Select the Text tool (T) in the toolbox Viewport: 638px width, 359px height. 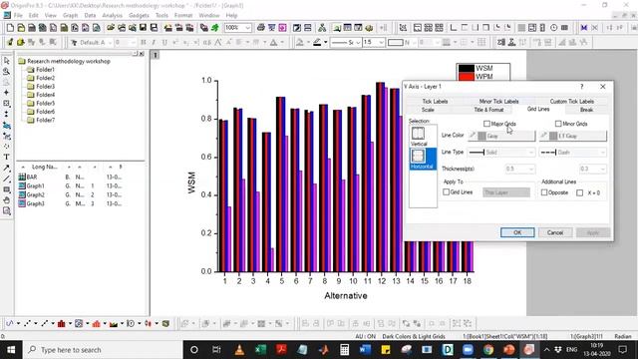tap(7, 157)
